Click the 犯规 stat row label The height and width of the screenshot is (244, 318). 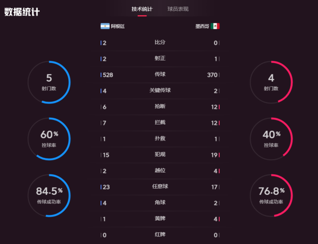click(160, 155)
